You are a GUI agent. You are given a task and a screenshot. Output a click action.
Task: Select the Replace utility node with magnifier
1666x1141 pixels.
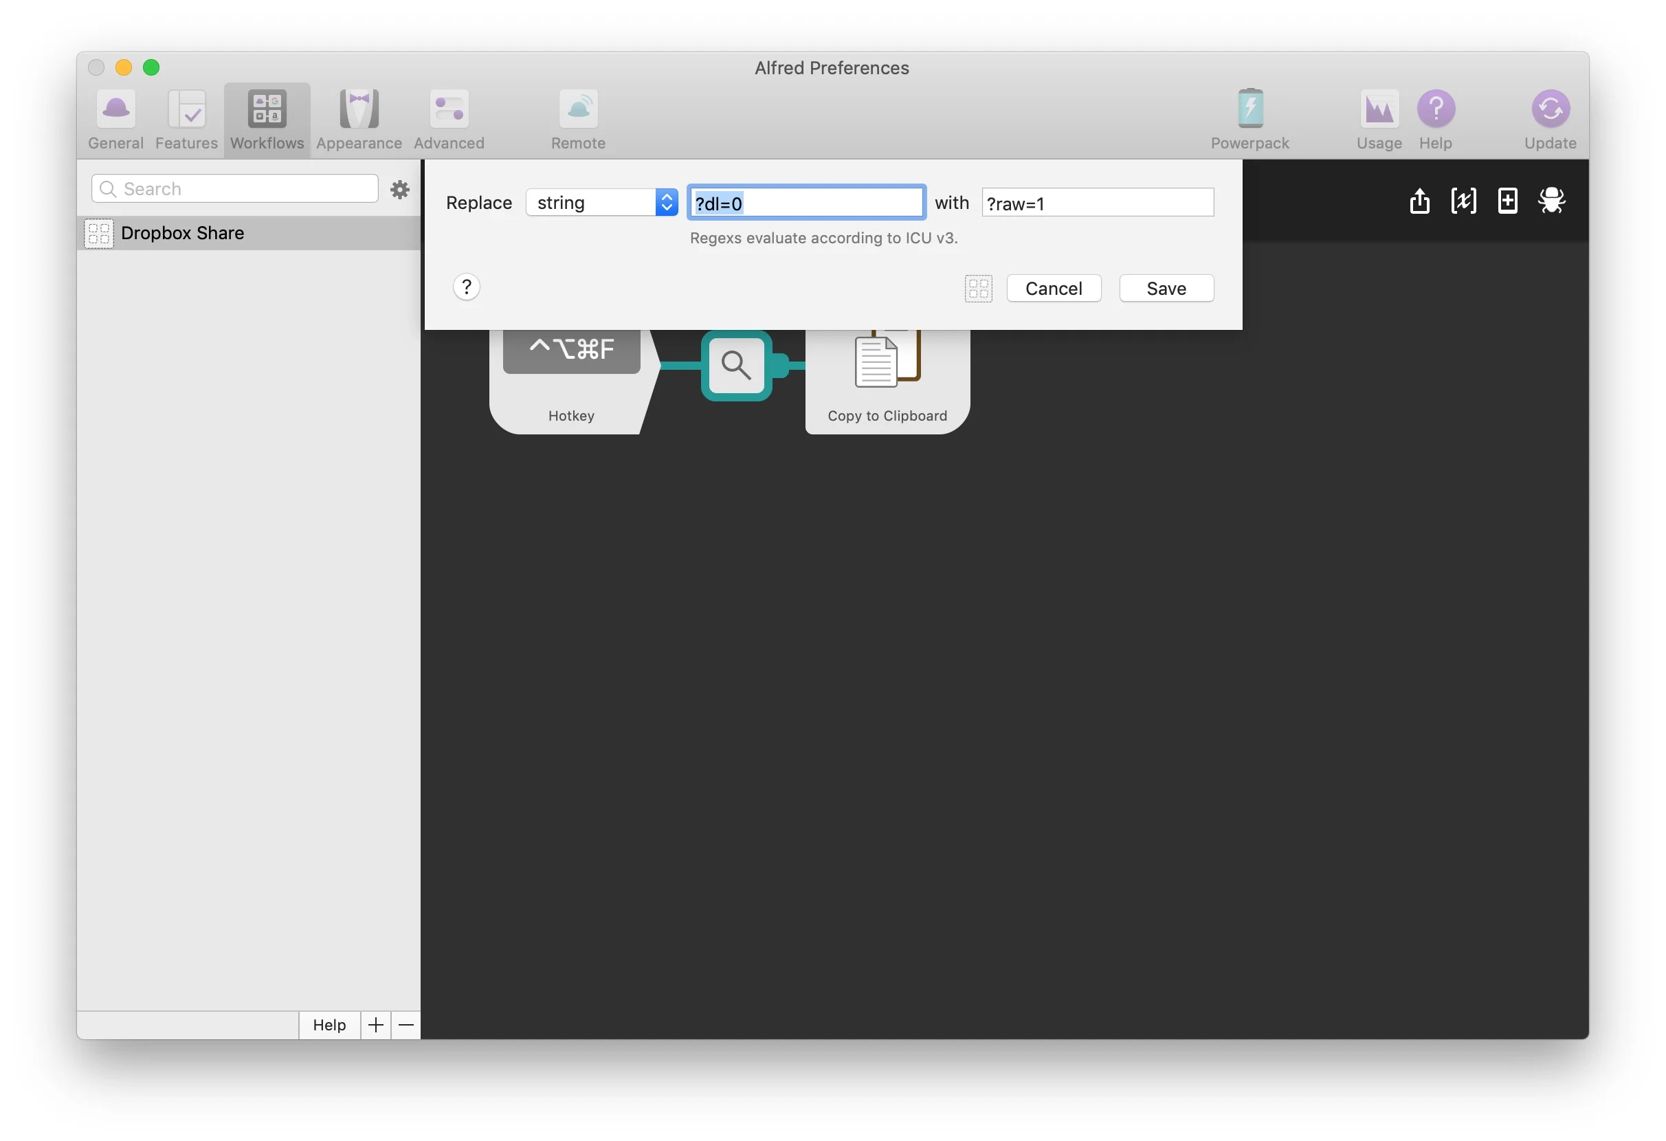tap(736, 366)
